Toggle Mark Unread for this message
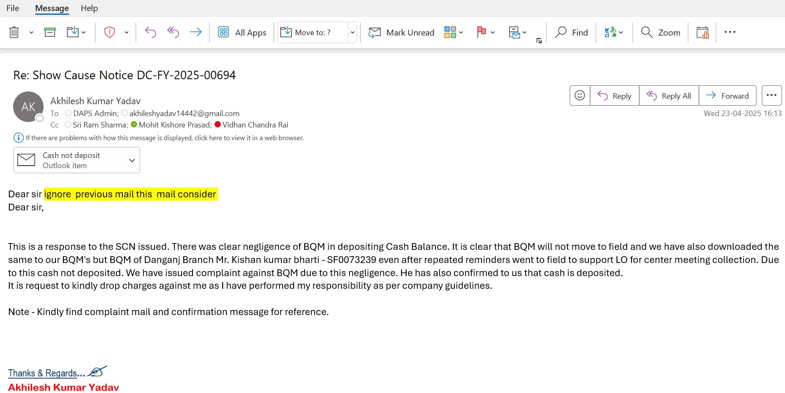The image size is (785, 393). pyautogui.click(x=401, y=33)
